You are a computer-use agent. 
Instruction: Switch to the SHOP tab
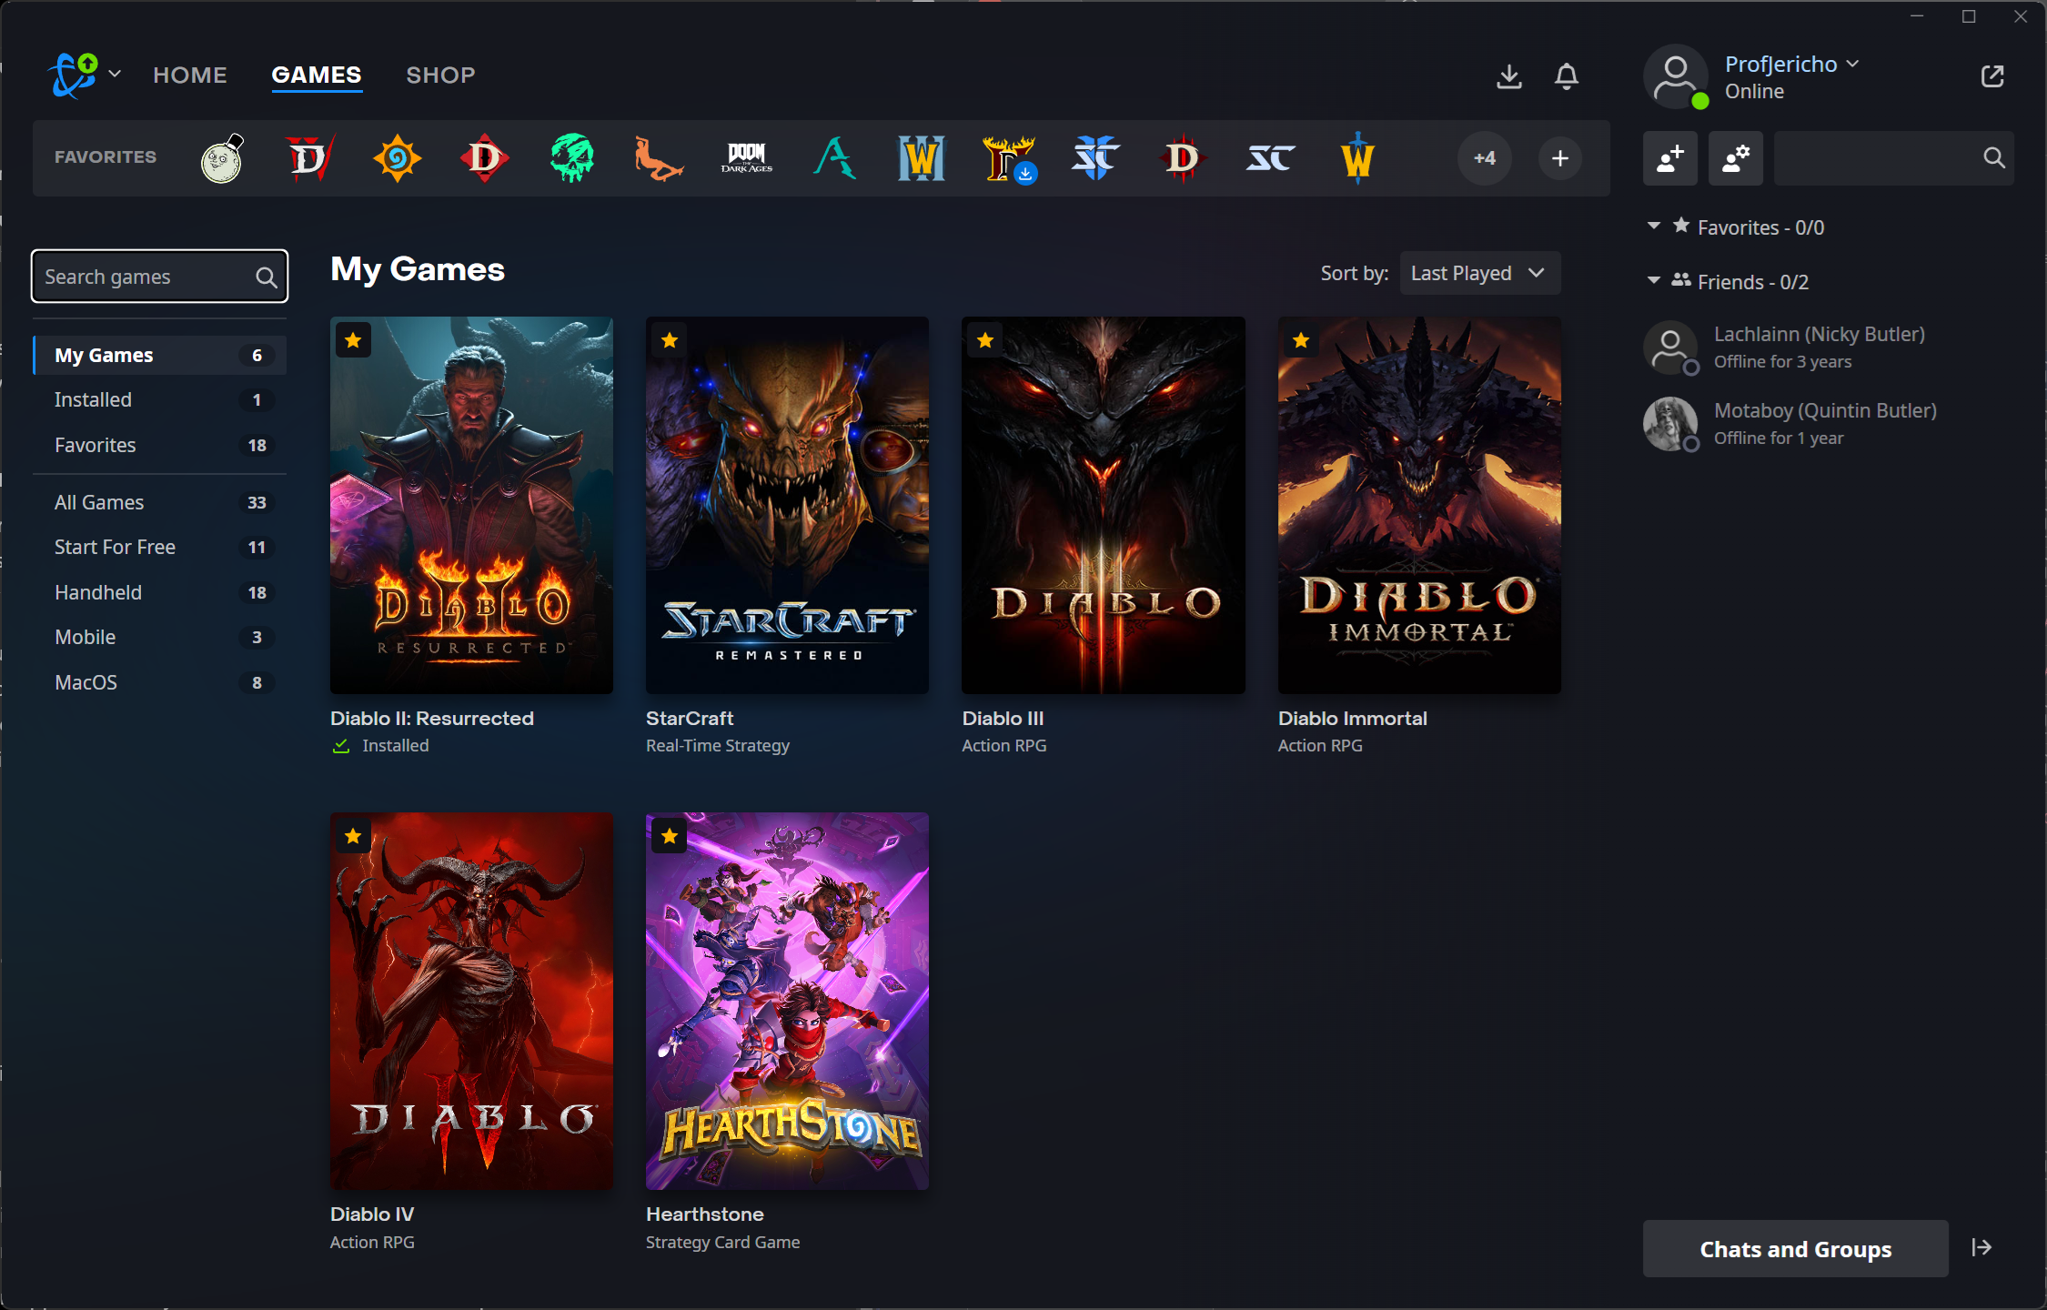pos(440,75)
